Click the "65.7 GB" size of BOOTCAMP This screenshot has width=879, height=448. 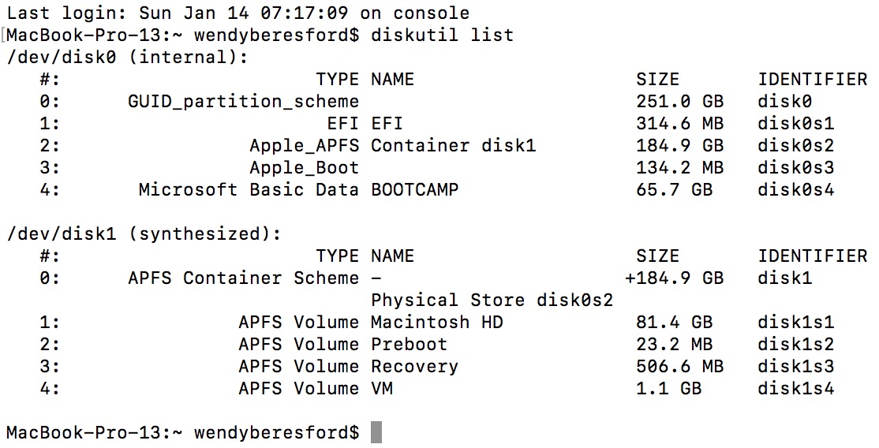click(x=675, y=189)
